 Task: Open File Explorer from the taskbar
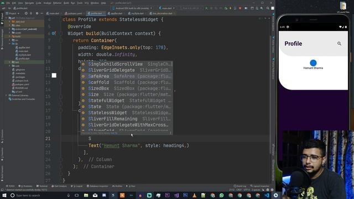point(86,195)
